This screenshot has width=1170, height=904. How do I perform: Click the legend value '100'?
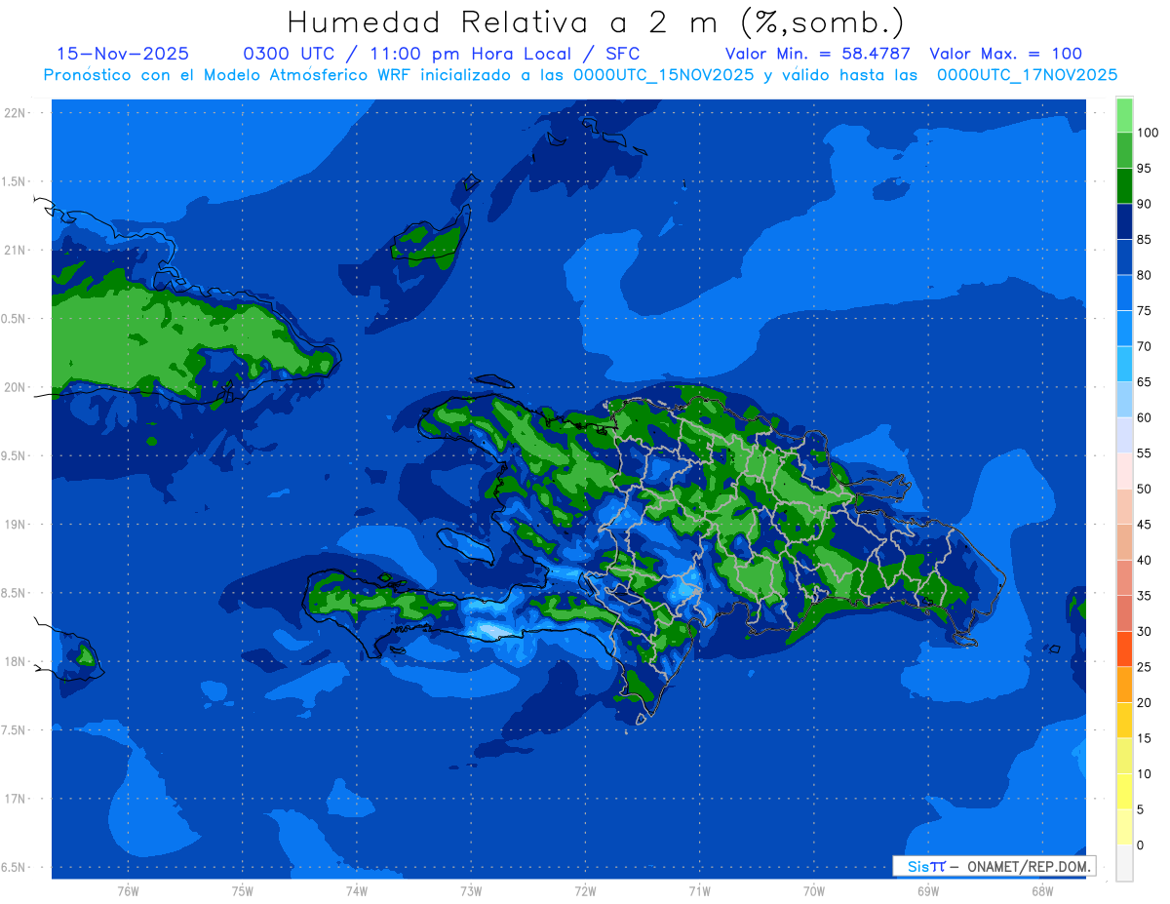pyautogui.click(x=1147, y=133)
